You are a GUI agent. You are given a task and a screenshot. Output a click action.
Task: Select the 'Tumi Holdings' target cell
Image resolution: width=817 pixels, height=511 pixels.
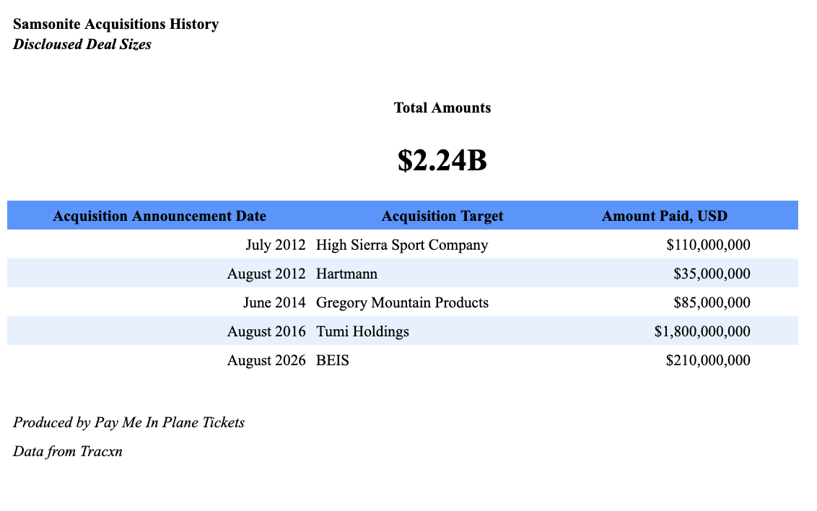[362, 331]
